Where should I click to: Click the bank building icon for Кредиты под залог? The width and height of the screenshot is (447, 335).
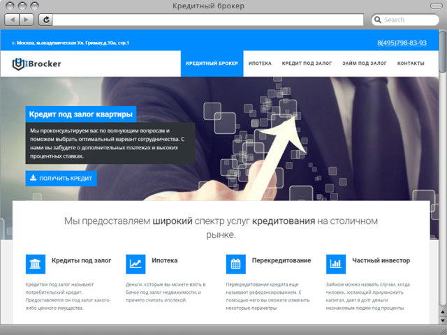click(36, 264)
